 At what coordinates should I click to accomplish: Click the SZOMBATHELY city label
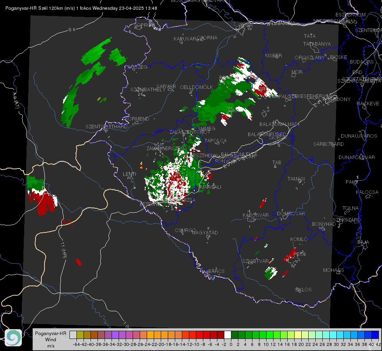coord(147,90)
